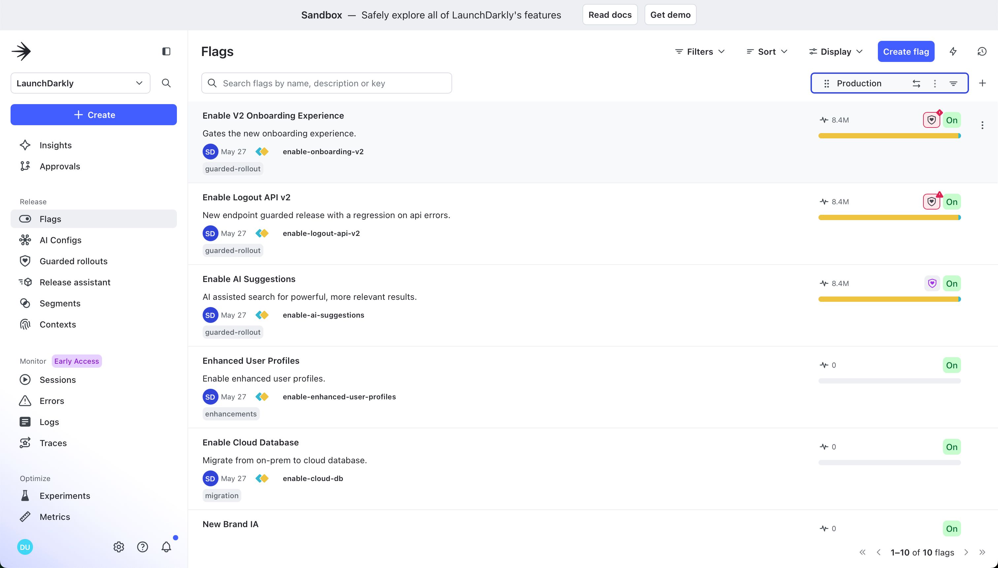Toggle On switch for Enhanced User Profiles
998x568 pixels.
[x=951, y=365]
